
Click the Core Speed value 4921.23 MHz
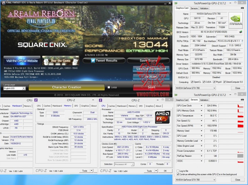coord(122,147)
